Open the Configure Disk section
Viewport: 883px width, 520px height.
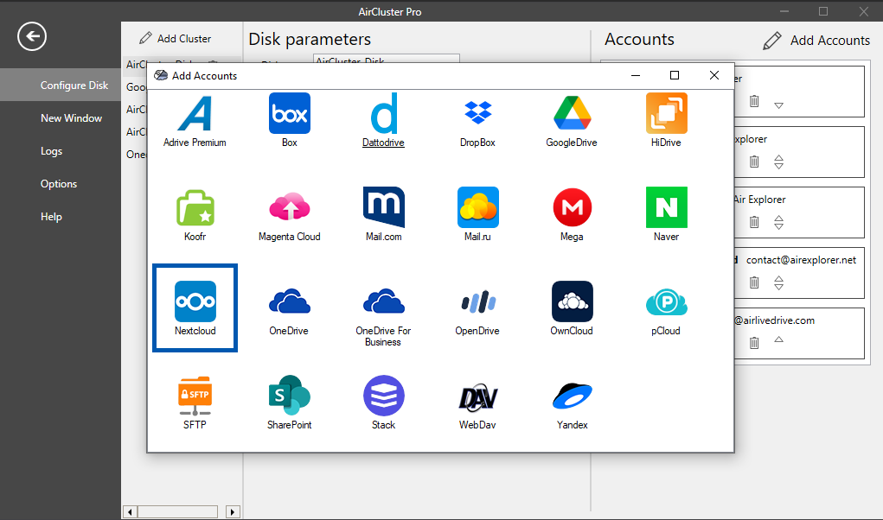[x=61, y=85]
